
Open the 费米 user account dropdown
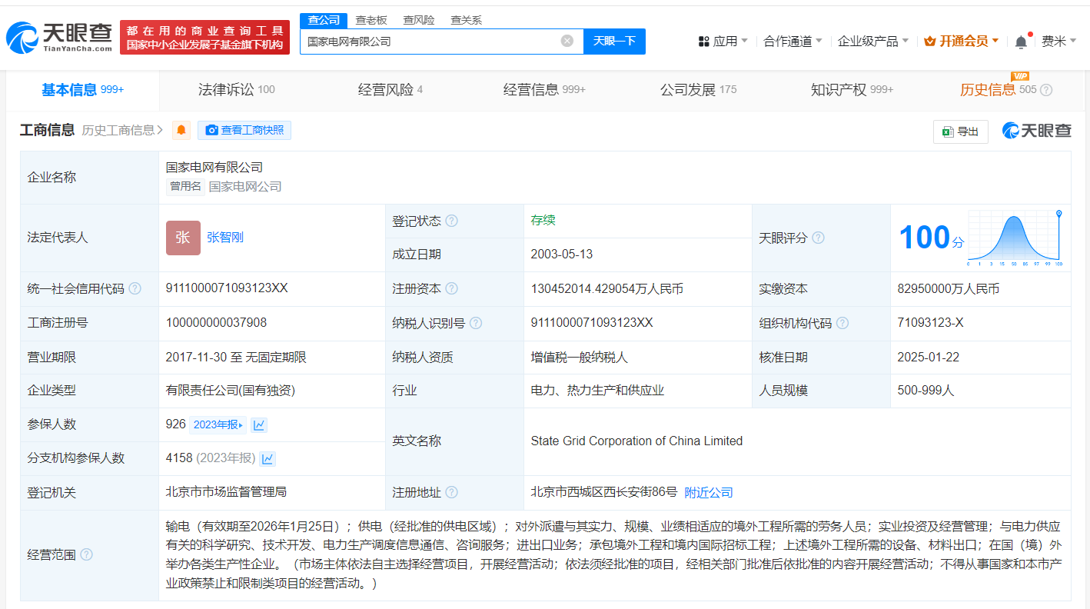(x=1058, y=41)
